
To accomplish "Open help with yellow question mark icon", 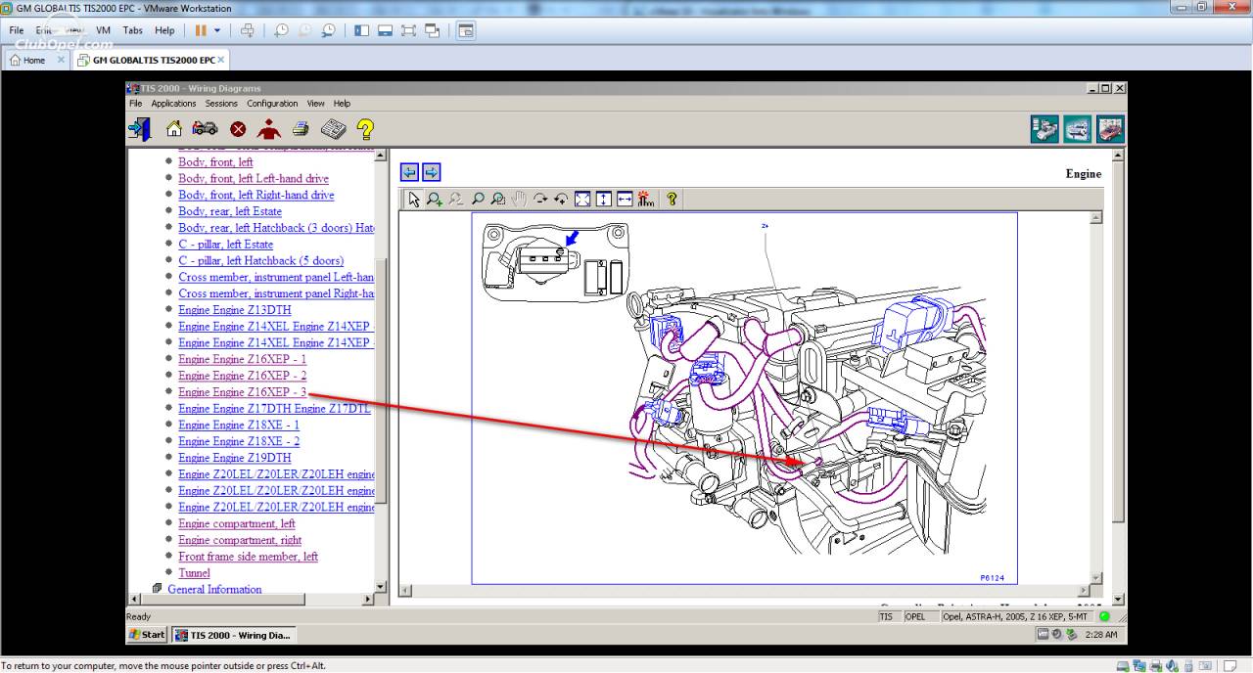I will point(365,128).
